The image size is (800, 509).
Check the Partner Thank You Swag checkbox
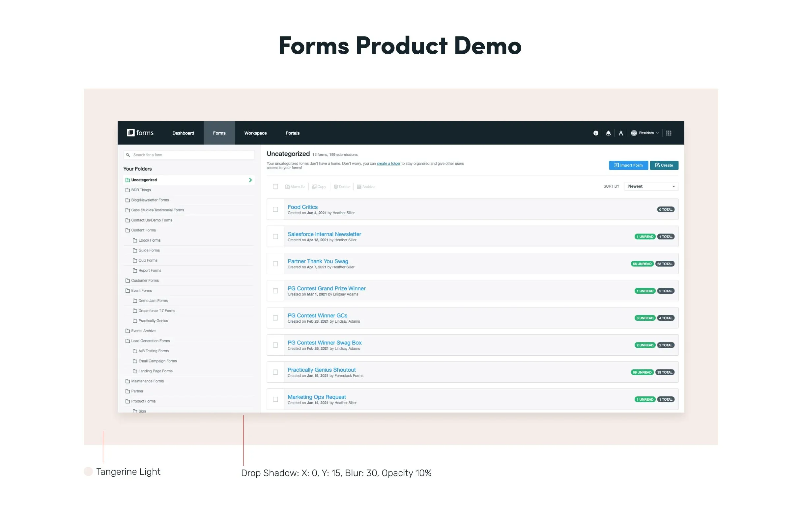[275, 264]
